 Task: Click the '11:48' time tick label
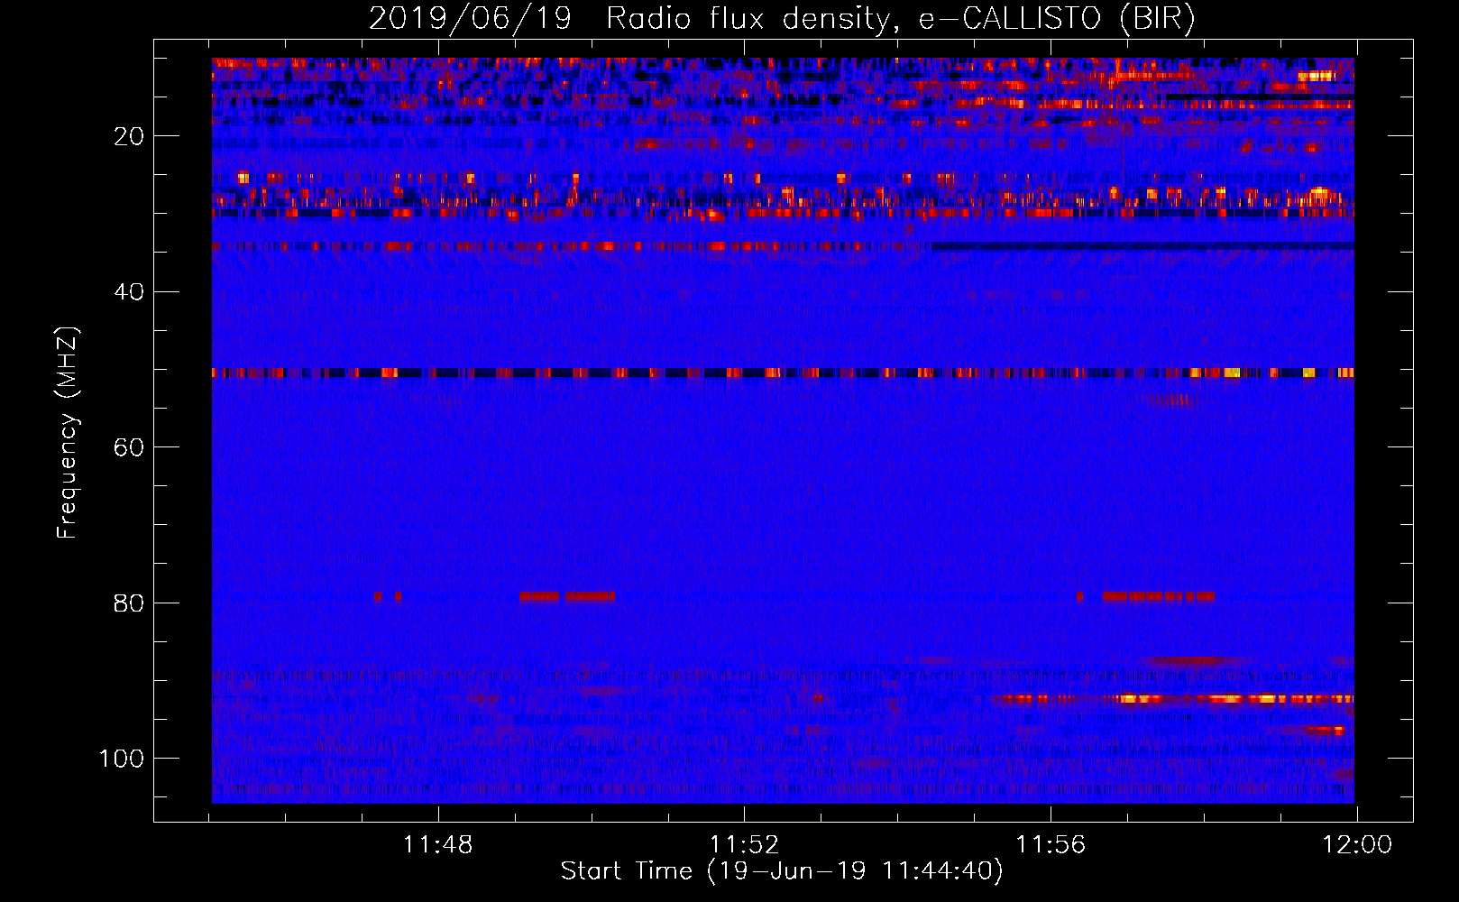click(x=437, y=845)
